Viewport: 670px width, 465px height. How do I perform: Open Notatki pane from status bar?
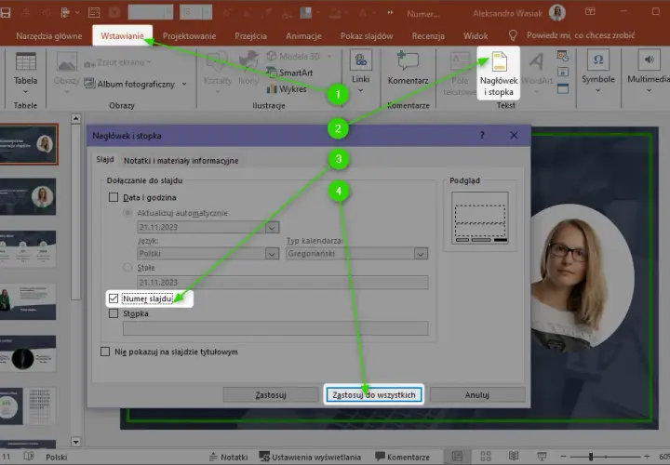(x=229, y=457)
